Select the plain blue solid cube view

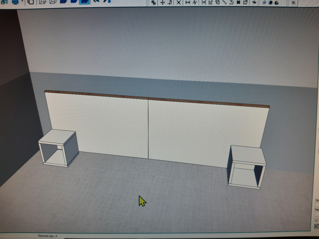[74, 1]
